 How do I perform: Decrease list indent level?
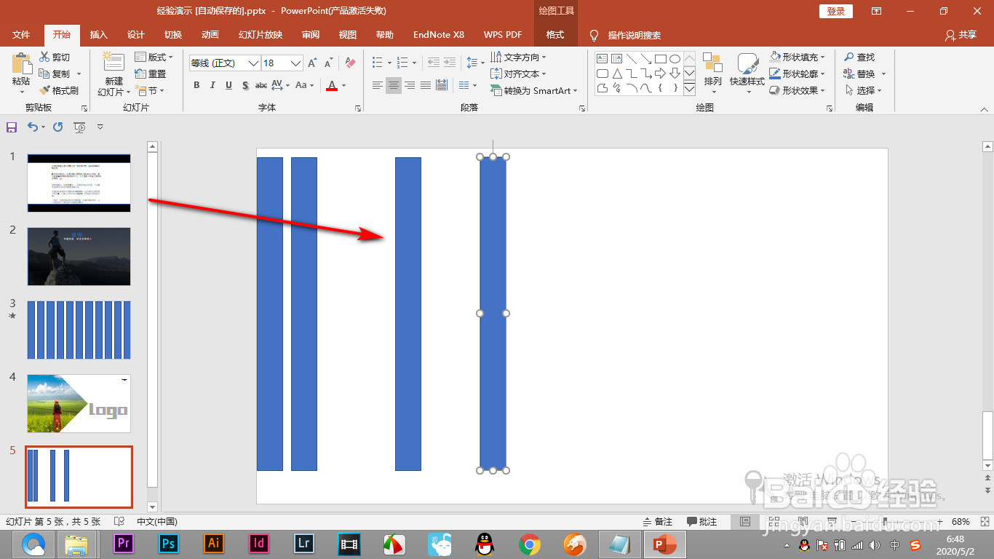tap(433, 63)
